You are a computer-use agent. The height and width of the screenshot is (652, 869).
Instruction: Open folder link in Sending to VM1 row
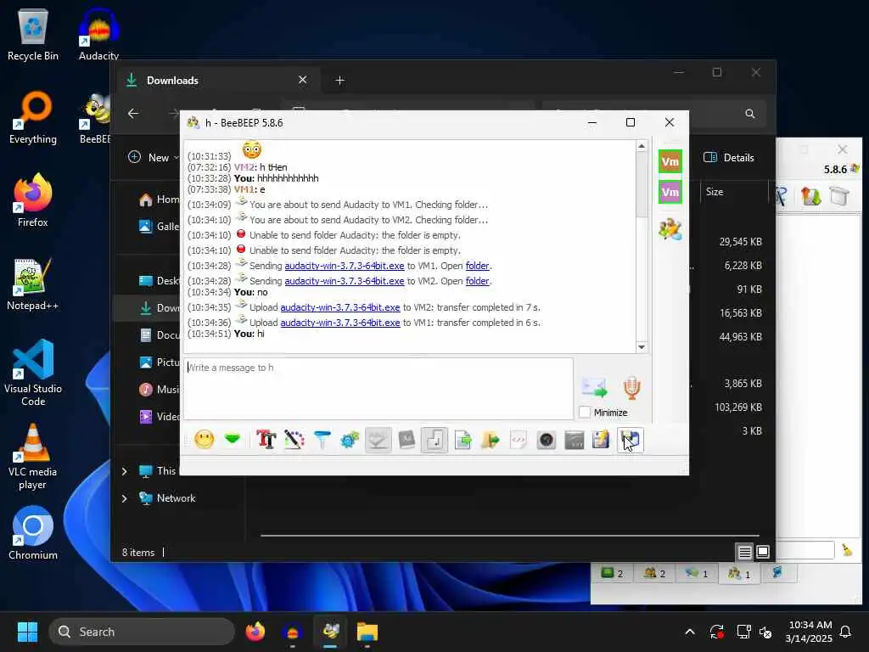pos(477,266)
